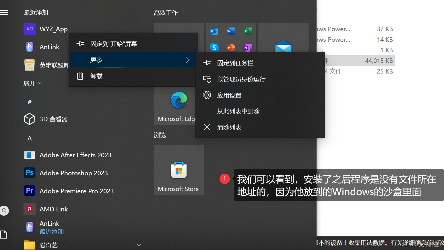444x250 pixels.
Task: Open the 英雄联盟 app icon
Action: coord(30,65)
